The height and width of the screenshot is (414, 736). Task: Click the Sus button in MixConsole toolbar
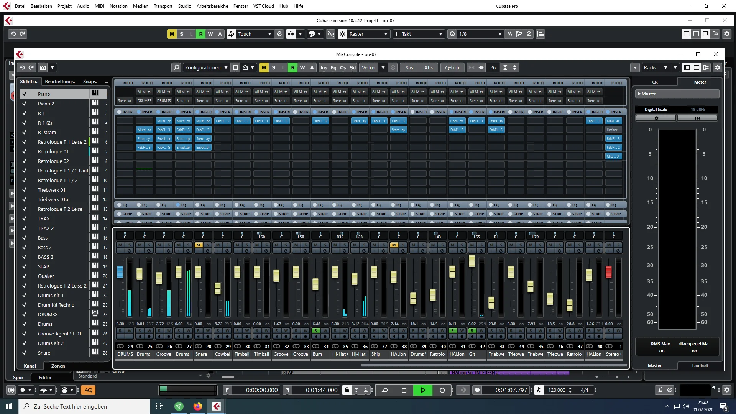[409, 67]
